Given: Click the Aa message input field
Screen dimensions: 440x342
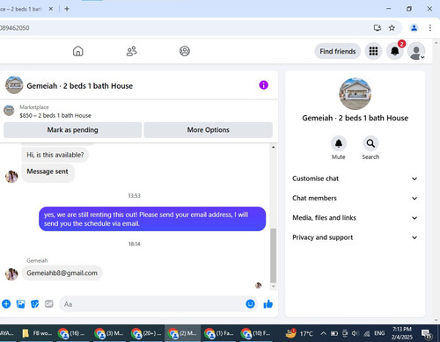Looking at the screenshot, I should (152, 304).
